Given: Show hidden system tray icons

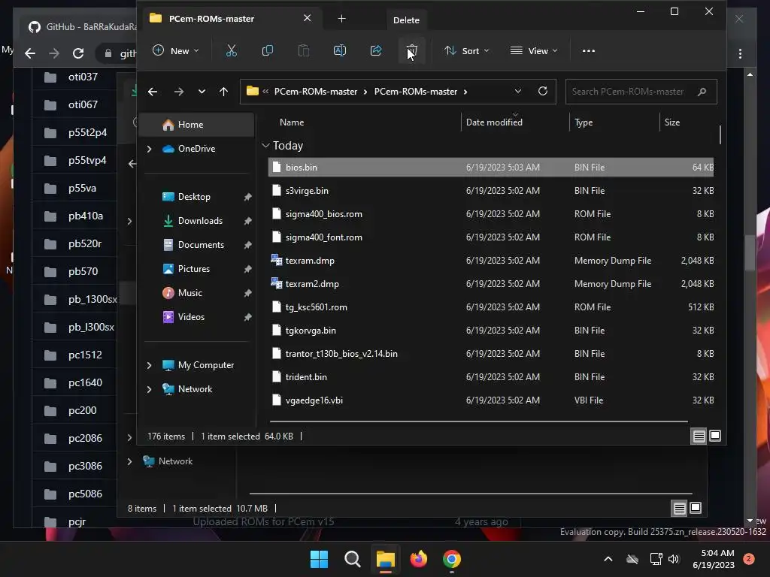Looking at the screenshot, I should (608, 559).
